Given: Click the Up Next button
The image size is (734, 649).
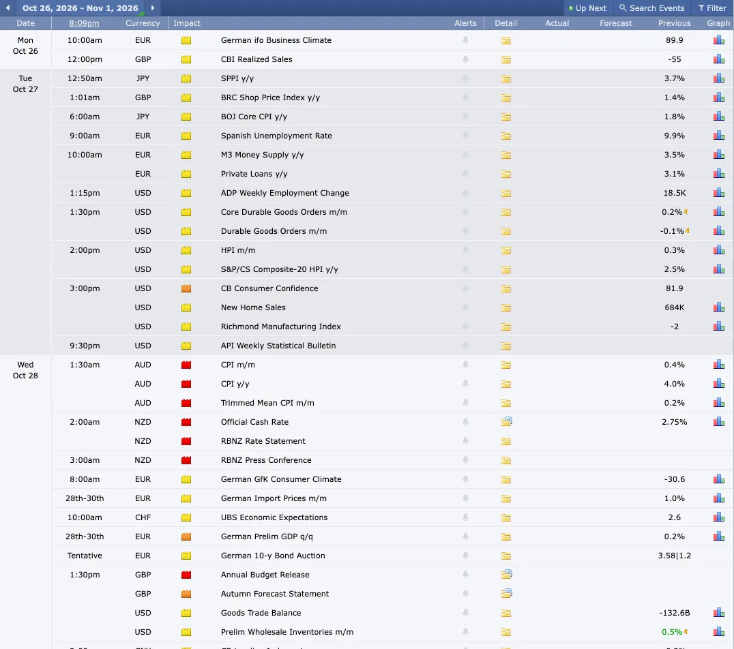Looking at the screenshot, I should [x=587, y=8].
